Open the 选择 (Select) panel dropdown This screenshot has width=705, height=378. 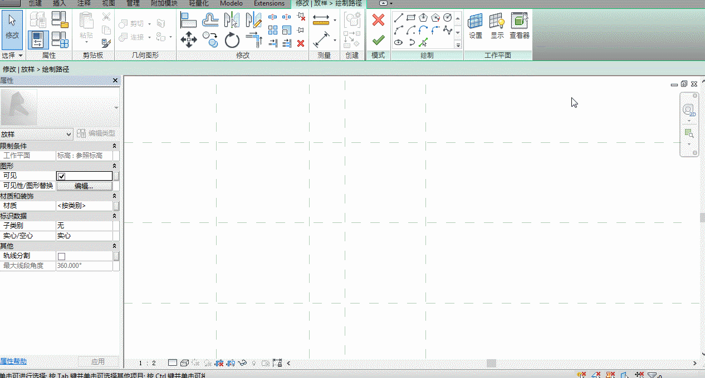(x=12, y=56)
